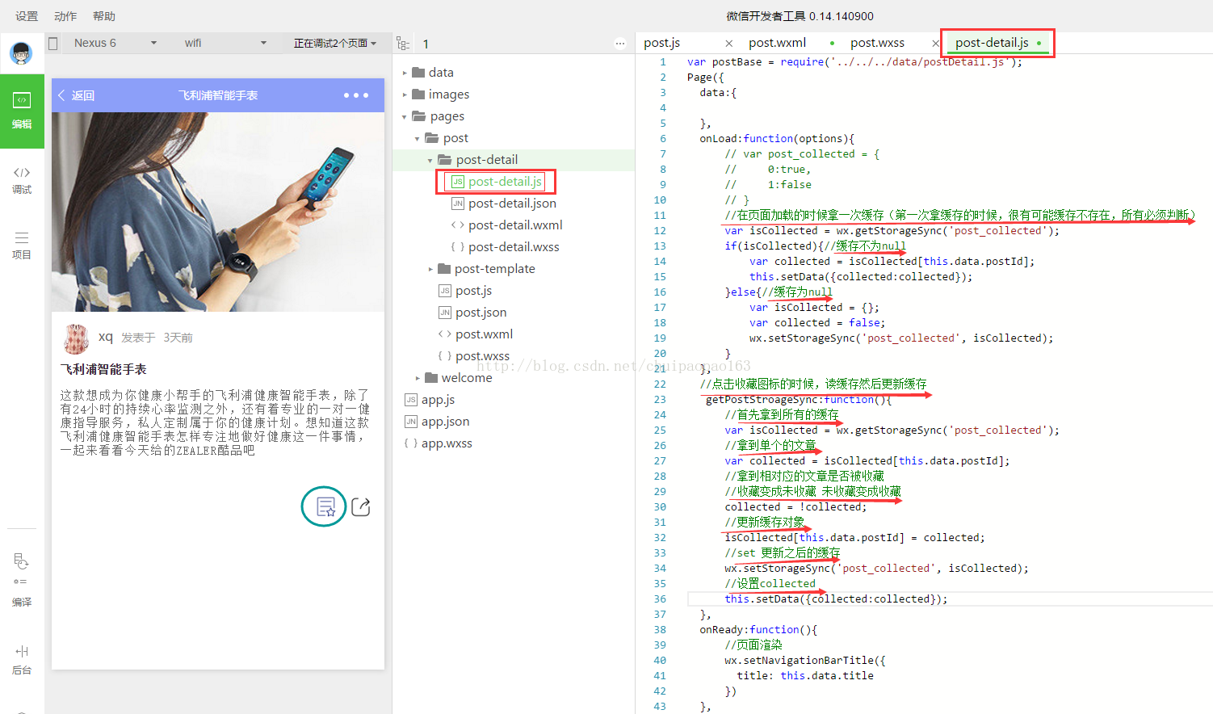
Task: Click the user avatar icon
Action: point(21,53)
